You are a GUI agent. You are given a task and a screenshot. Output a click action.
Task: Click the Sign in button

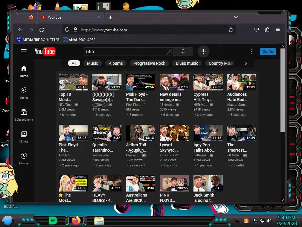tap(268, 51)
